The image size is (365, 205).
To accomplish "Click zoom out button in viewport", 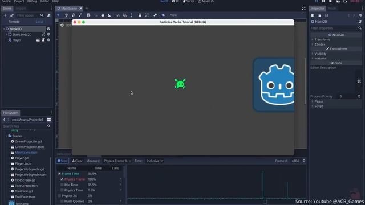I will (x=62, y=25).
